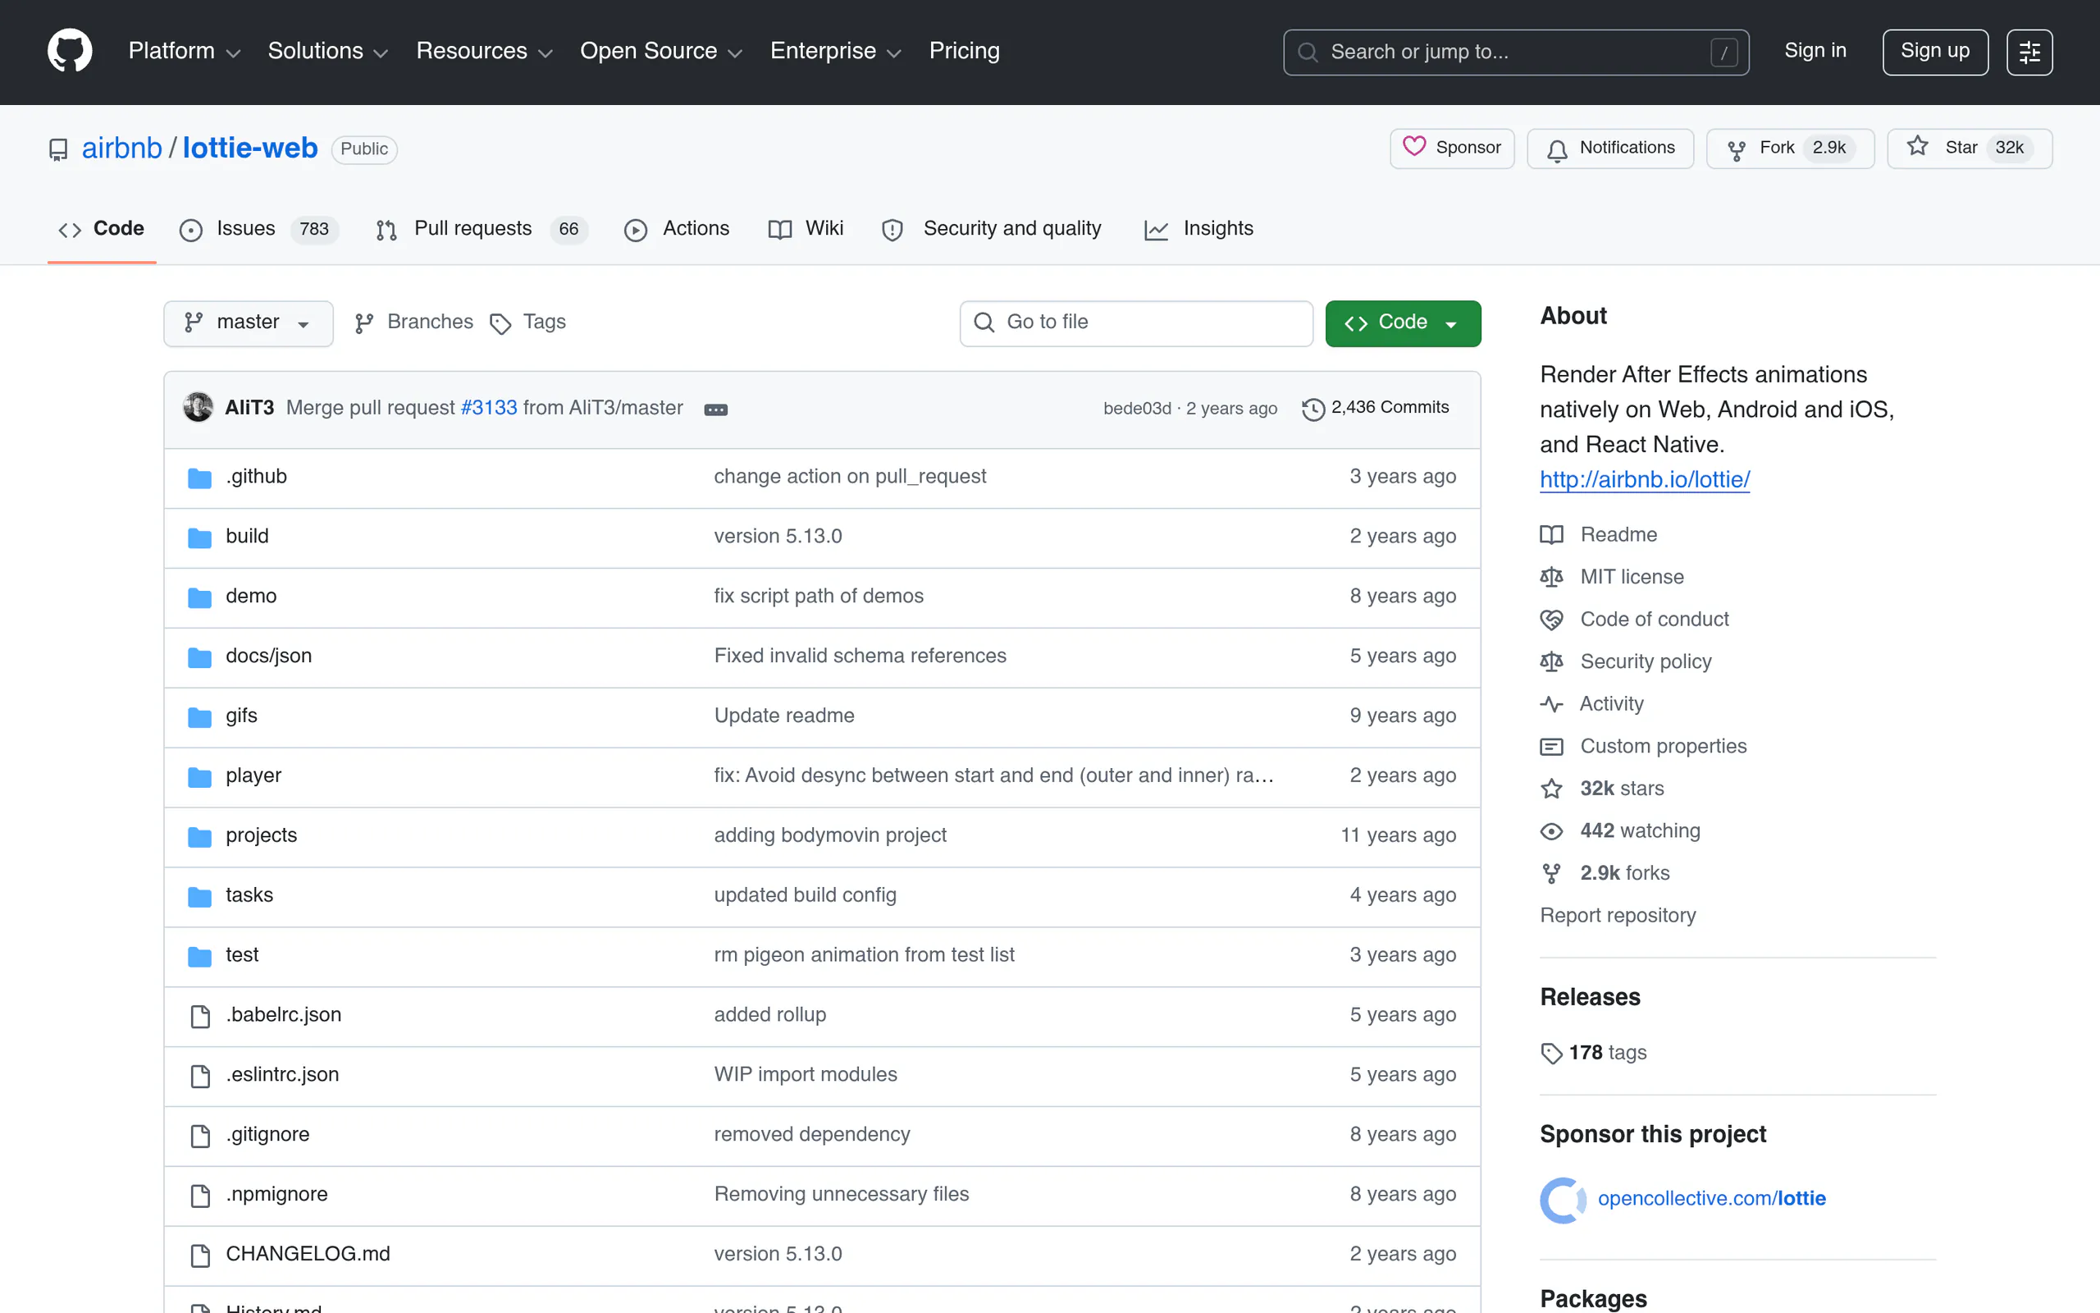This screenshot has height=1313, width=2100.
Task: Open the airbnb owner link
Action: (121, 149)
